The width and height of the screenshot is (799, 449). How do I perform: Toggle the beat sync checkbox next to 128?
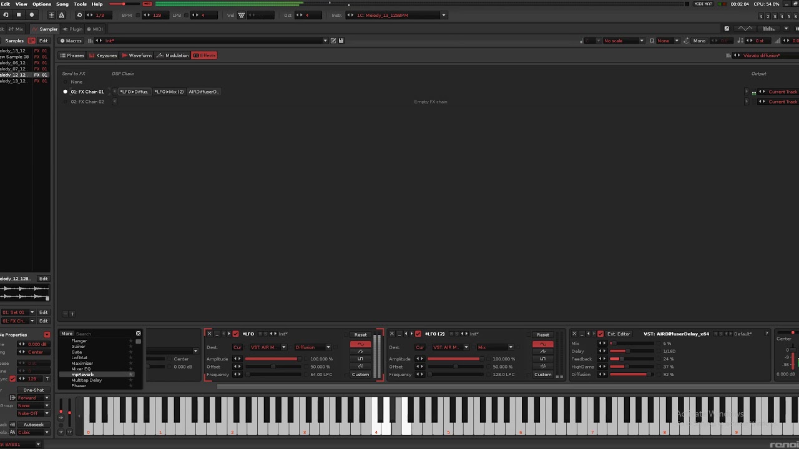pos(12,379)
